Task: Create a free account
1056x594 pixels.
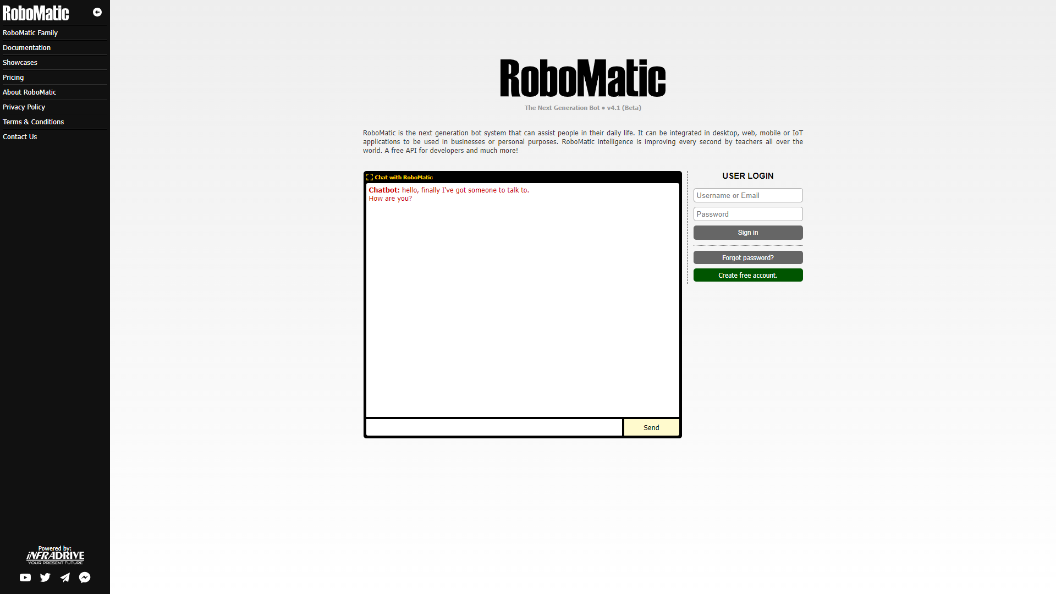Action: tap(747, 275)
